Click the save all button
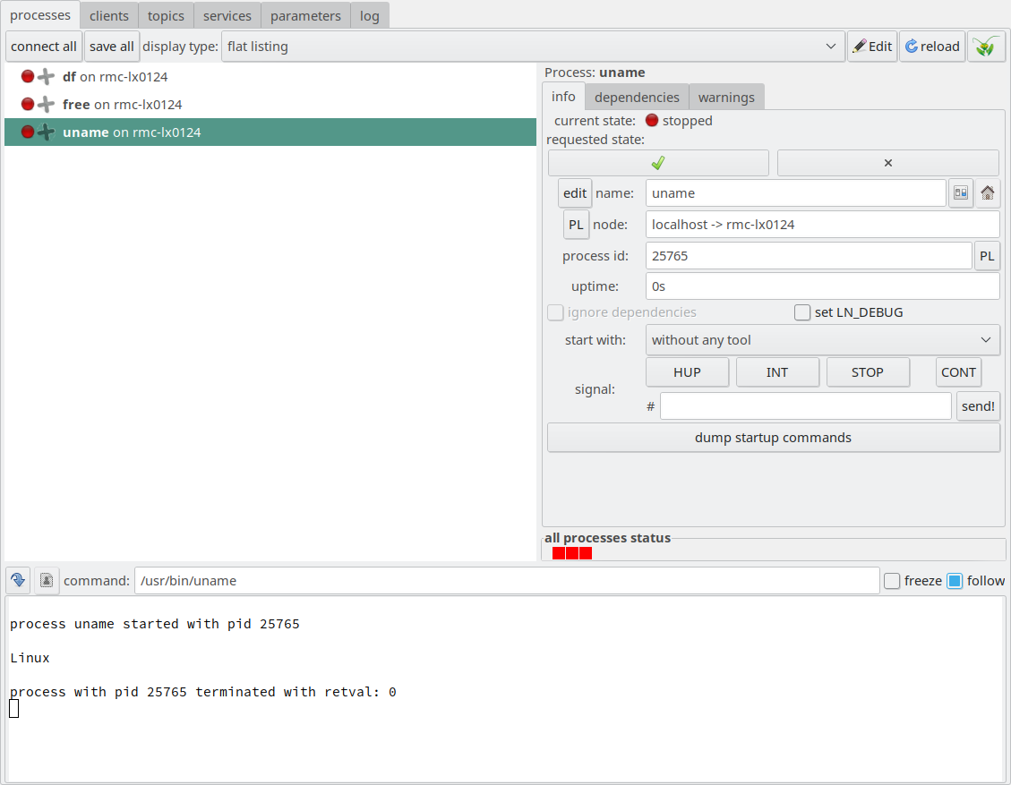 (112, 47)
